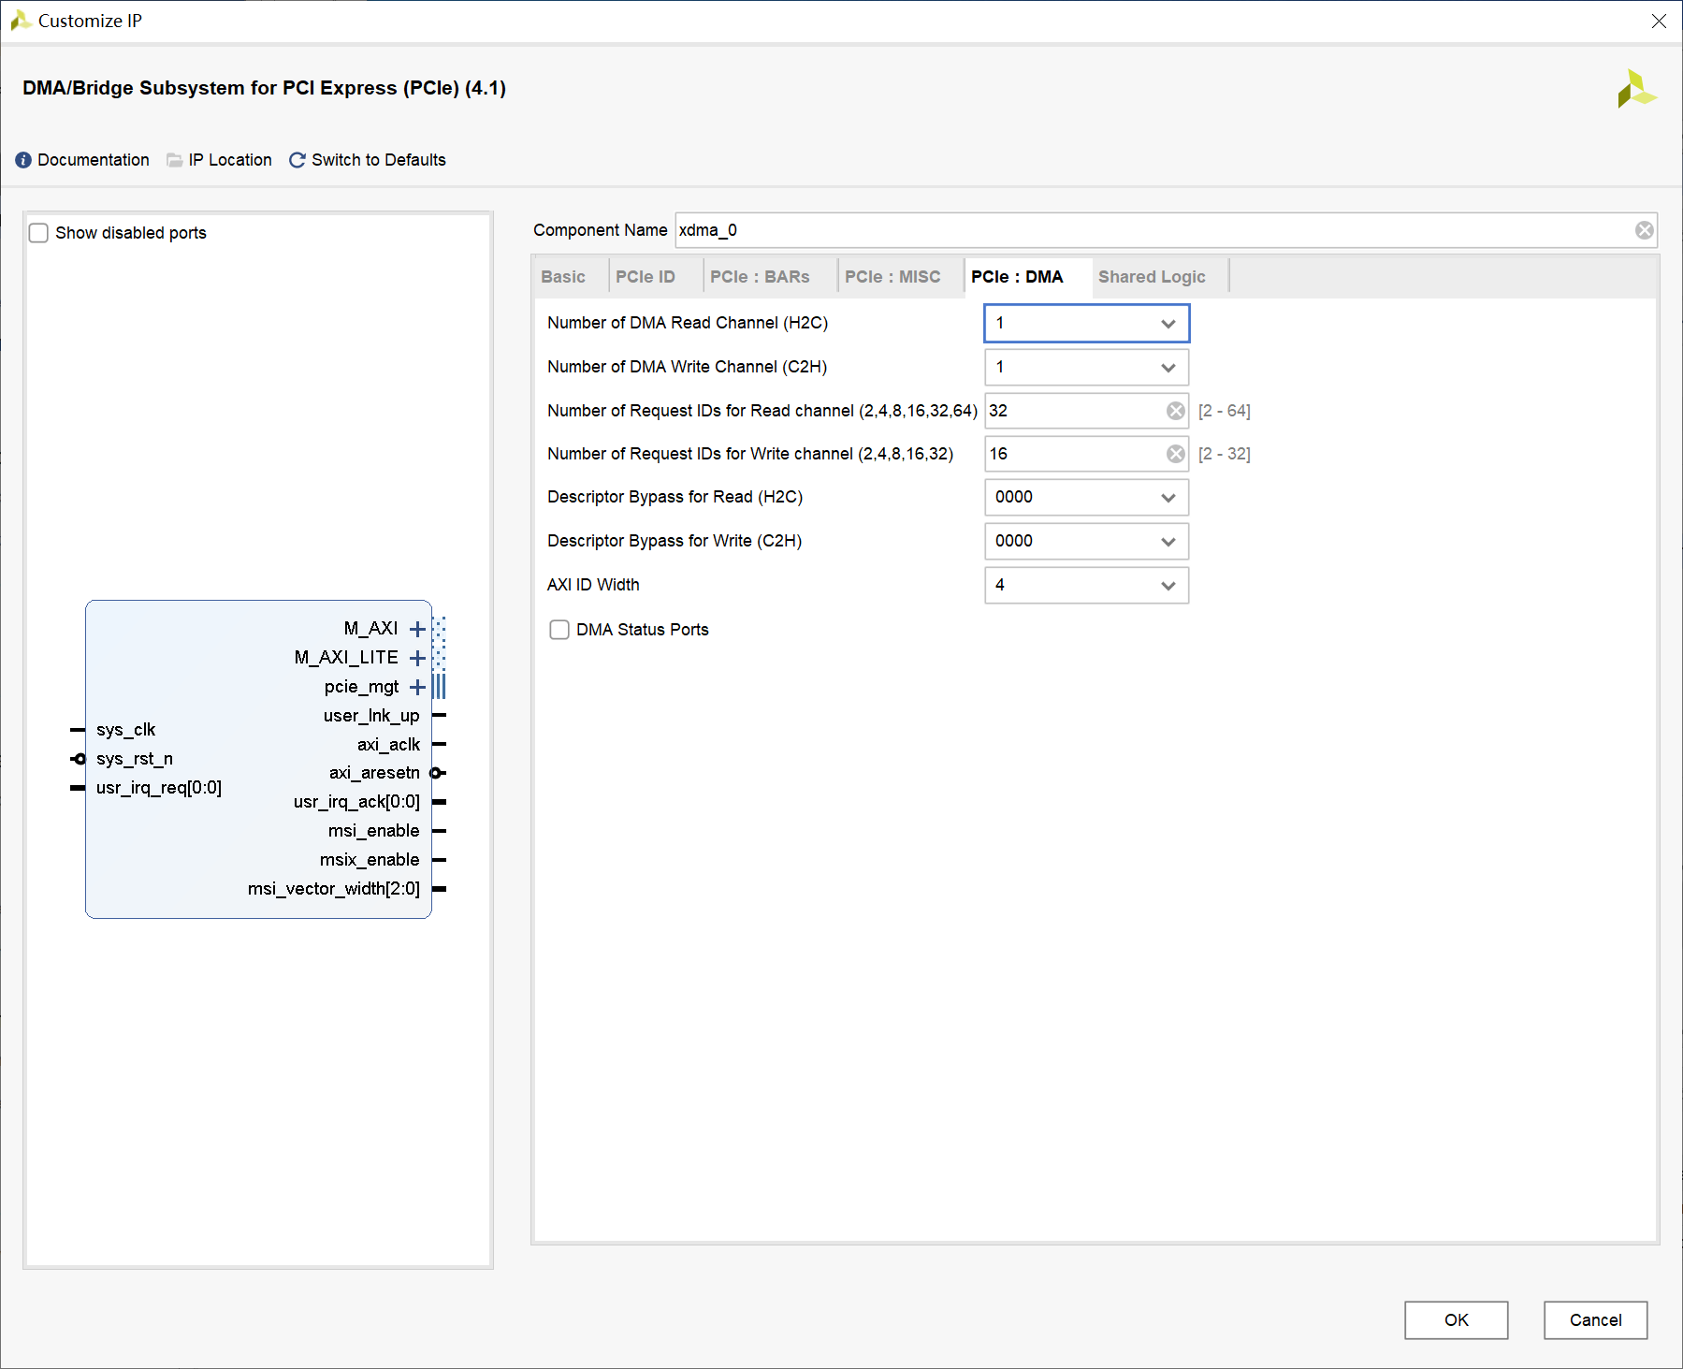This screenshot has height=1369, width=1683.
Task: Close the Customize IP dialog
Action: pyautogui.click(x=1659, y=21)
